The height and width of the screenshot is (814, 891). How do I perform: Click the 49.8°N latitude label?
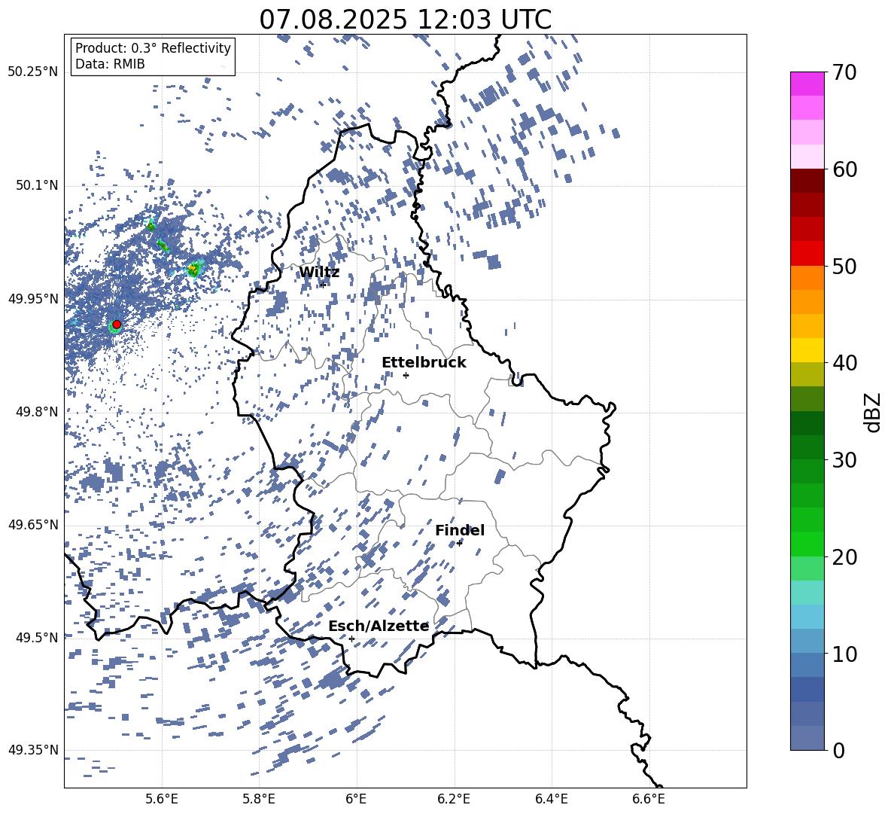point(36,412)
